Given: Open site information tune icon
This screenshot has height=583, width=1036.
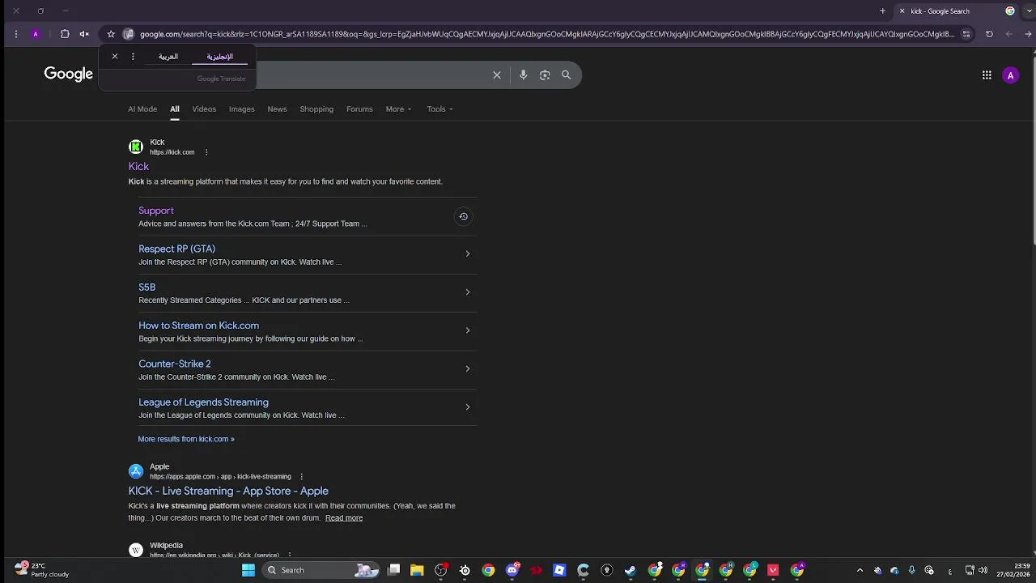Looking at the screenshot, I should point(966,34).
